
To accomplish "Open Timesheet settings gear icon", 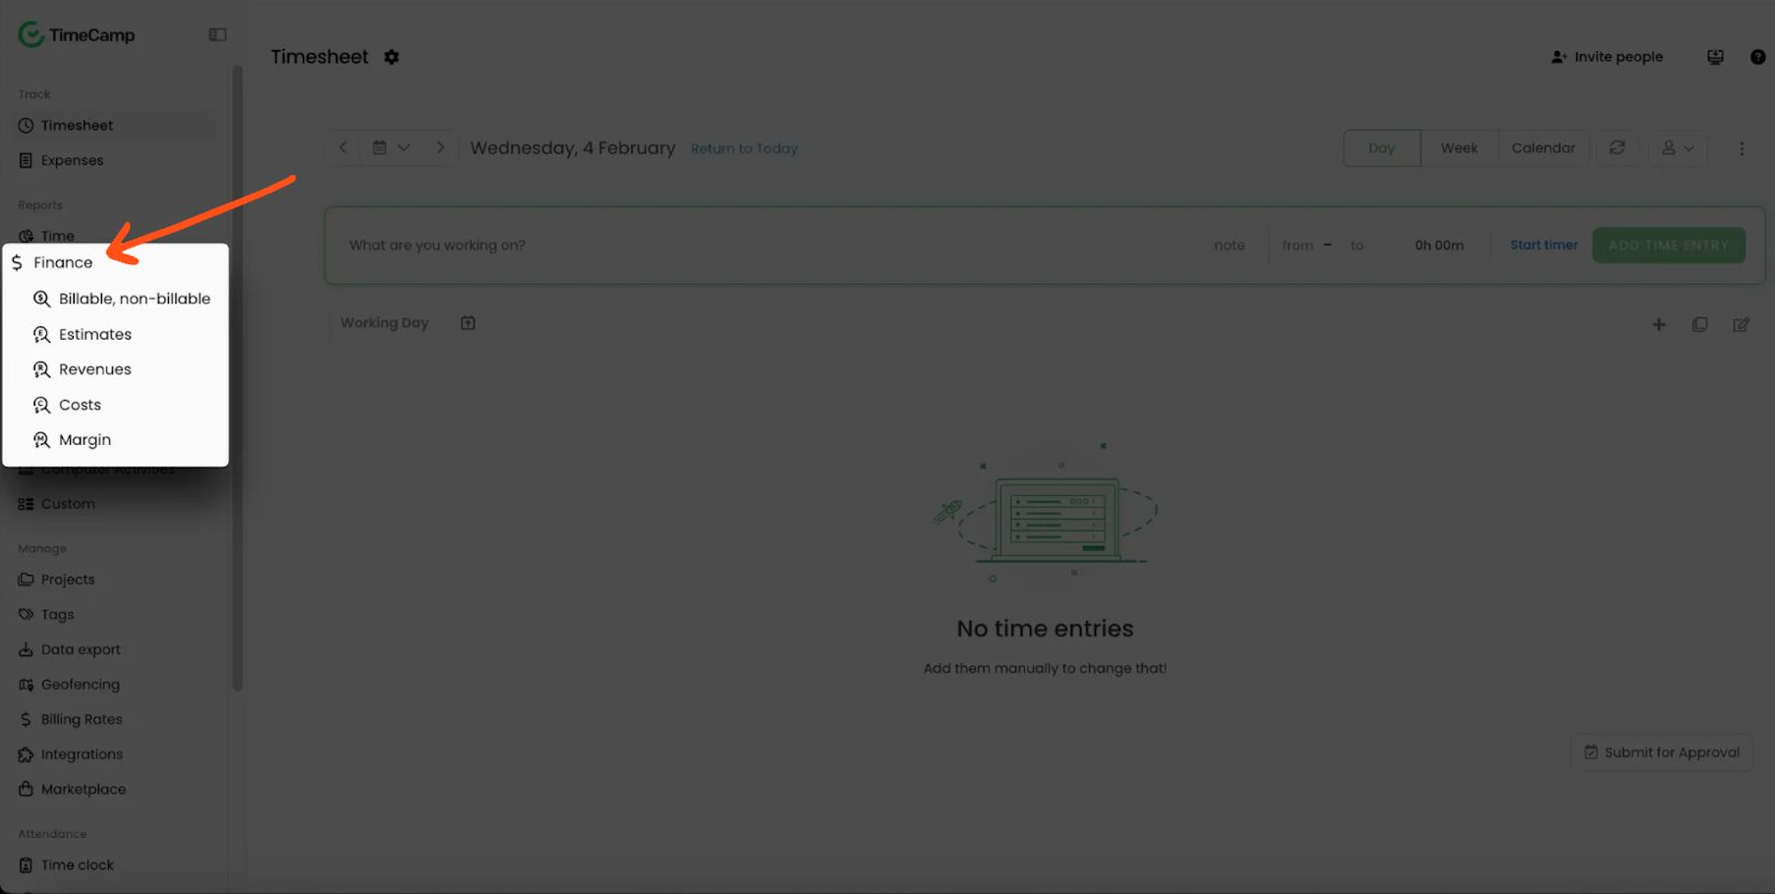I will click(391, 57).
